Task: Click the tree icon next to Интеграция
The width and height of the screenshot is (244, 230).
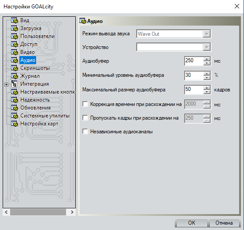Action: click(15, 84)
